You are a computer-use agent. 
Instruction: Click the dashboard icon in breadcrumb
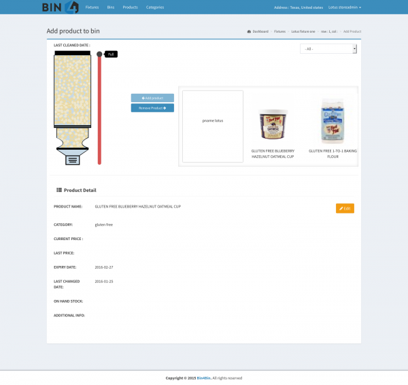249,31
